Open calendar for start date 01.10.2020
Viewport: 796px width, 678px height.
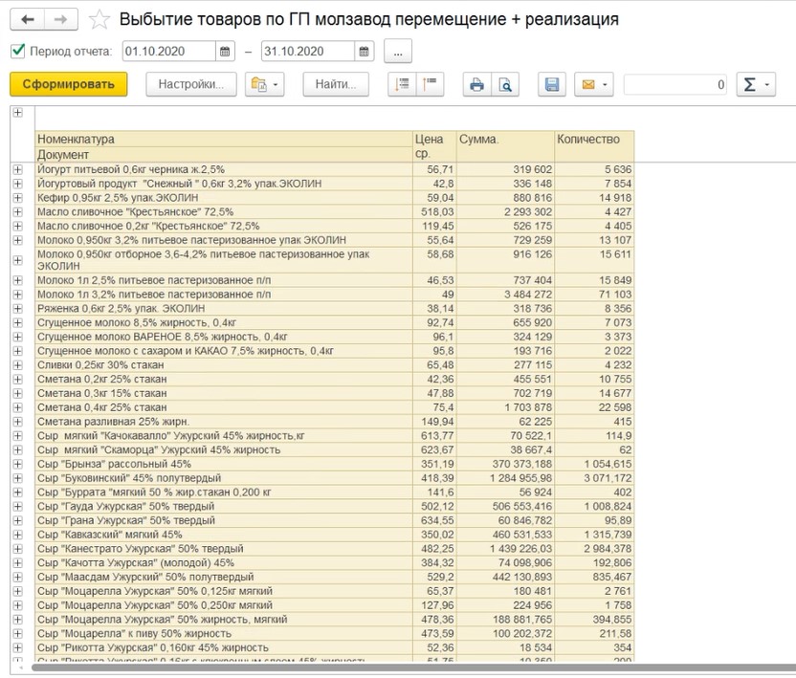coord(226,52)
